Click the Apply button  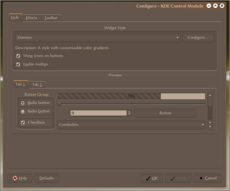pyautogui.click(x=178, y=178)
